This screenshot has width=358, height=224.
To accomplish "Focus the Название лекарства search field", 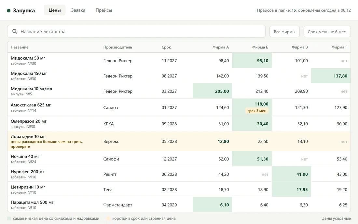I will click(136, 32).
